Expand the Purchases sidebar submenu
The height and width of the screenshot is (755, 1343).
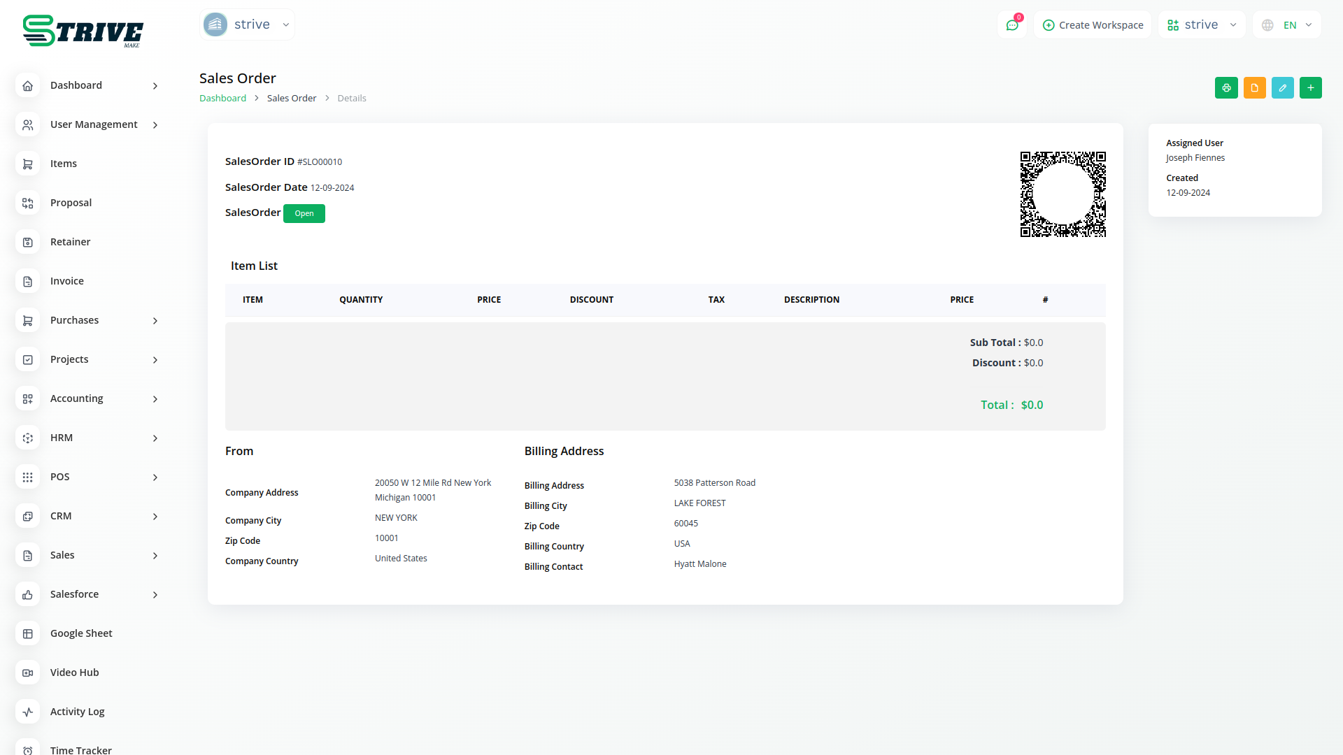click(x=155, y=320)
